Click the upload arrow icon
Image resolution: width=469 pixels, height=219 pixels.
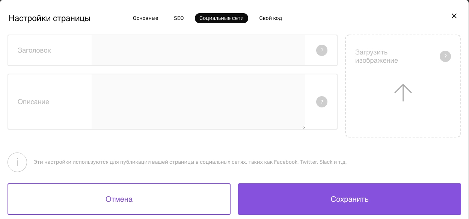point(403,92)
